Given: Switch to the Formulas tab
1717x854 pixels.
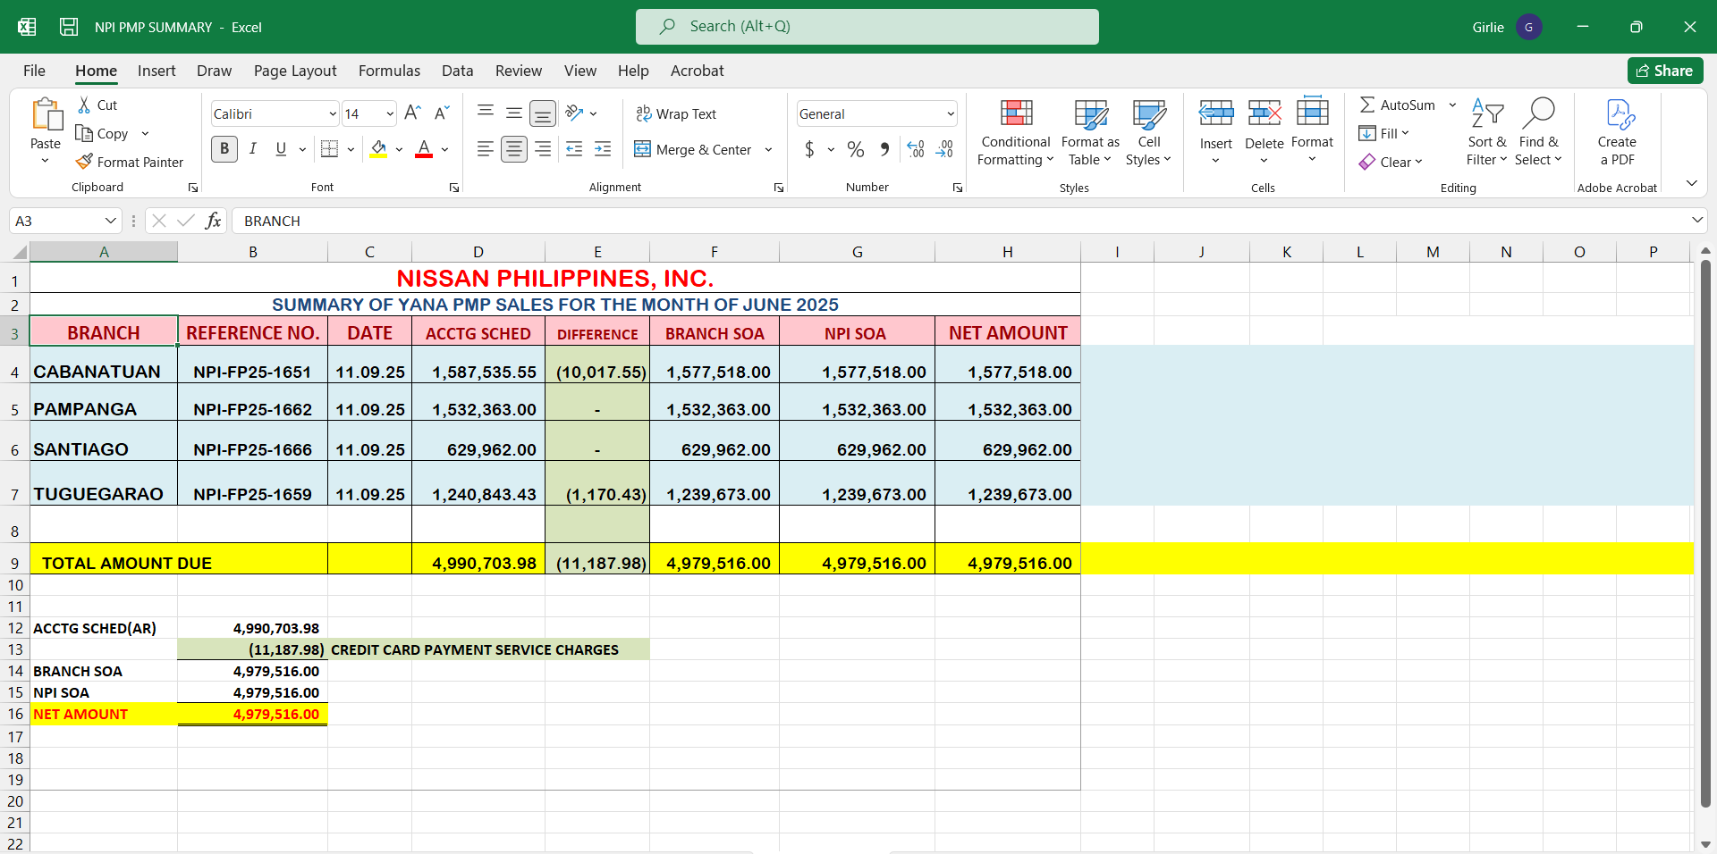Looking at the screenshot, I should [x=389, y=71].
